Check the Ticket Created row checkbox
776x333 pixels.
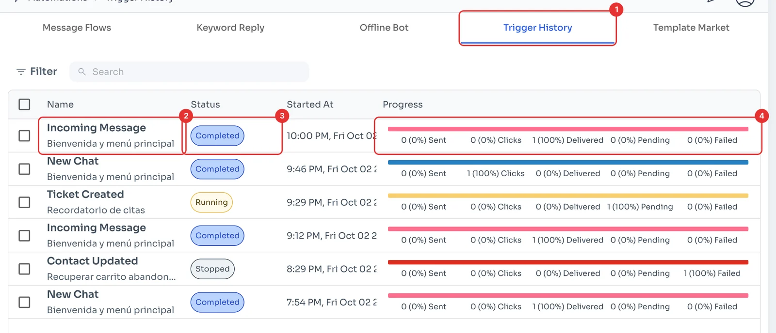click(x=24, y=202)
